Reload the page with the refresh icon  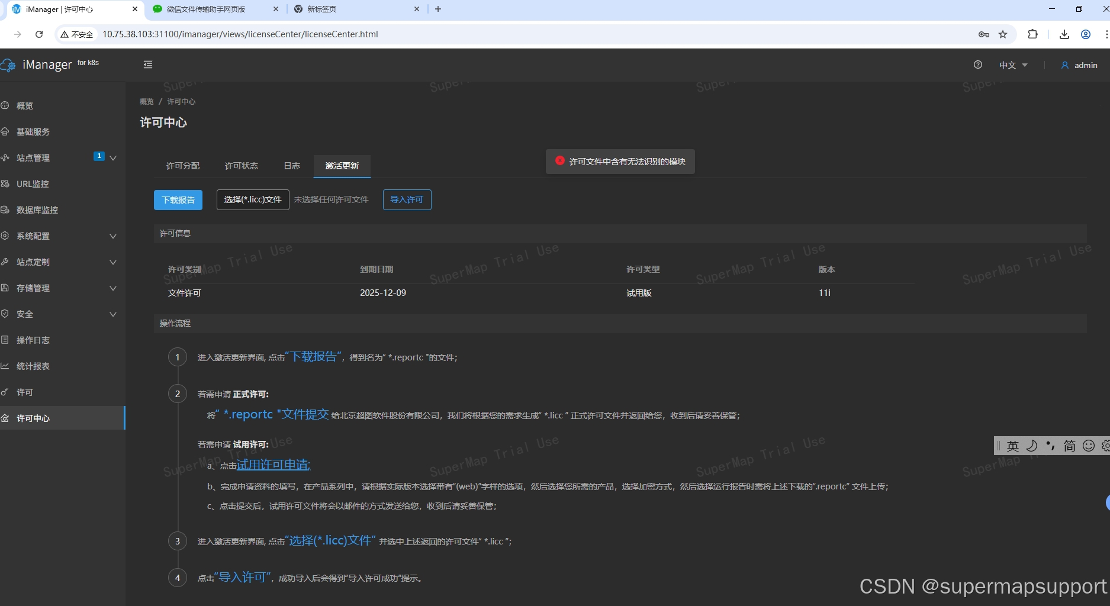(39, 34)
